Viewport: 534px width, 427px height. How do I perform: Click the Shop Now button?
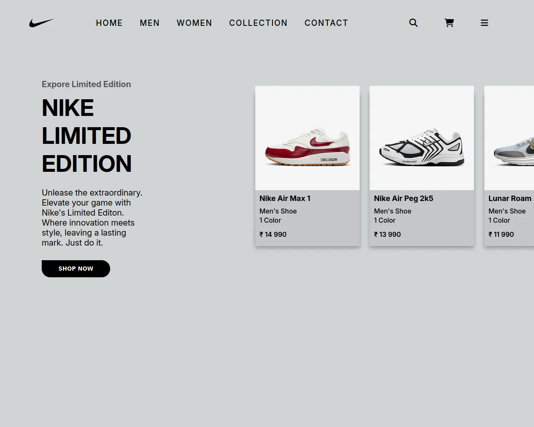76,269
